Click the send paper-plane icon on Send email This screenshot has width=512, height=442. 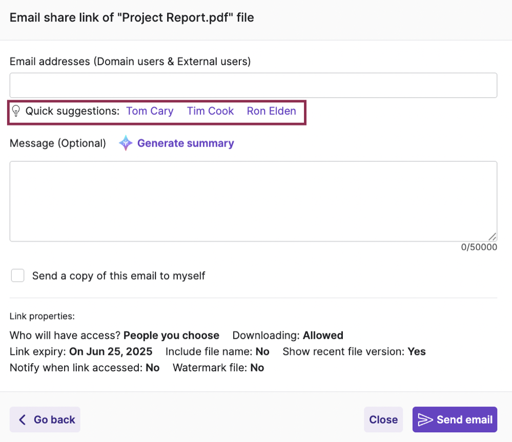(425, 419)
